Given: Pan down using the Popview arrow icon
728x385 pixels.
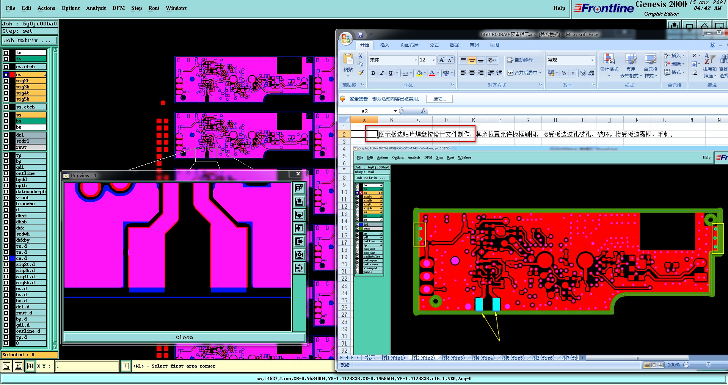Looking at the screenshot, I should [299, 215].
